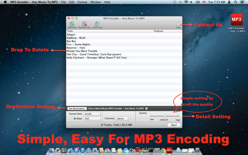Click red MP3 Encoder icon in dock
This screenshot has width=248, height=155.
click(x=169, y=150)
